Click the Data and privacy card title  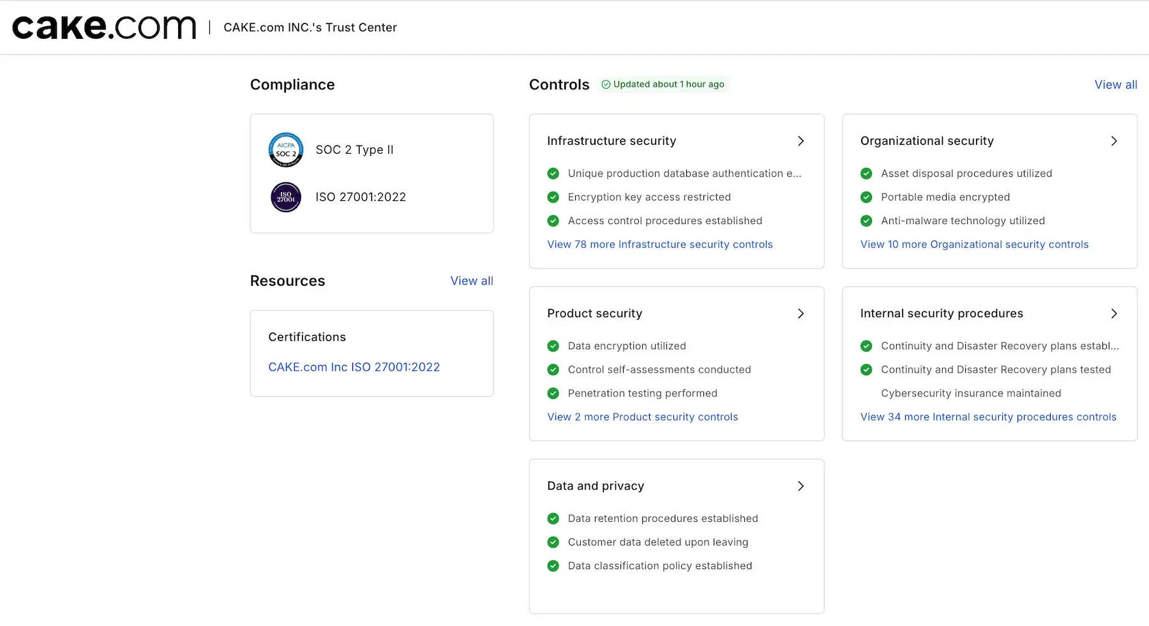click(596, 486)
